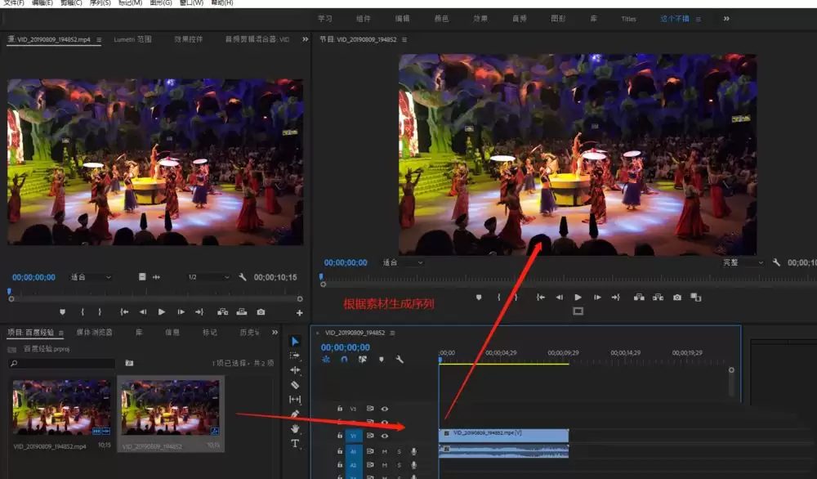
Task: Play the program monitor video
Action: pyautogui.click(x=578, y=297)
